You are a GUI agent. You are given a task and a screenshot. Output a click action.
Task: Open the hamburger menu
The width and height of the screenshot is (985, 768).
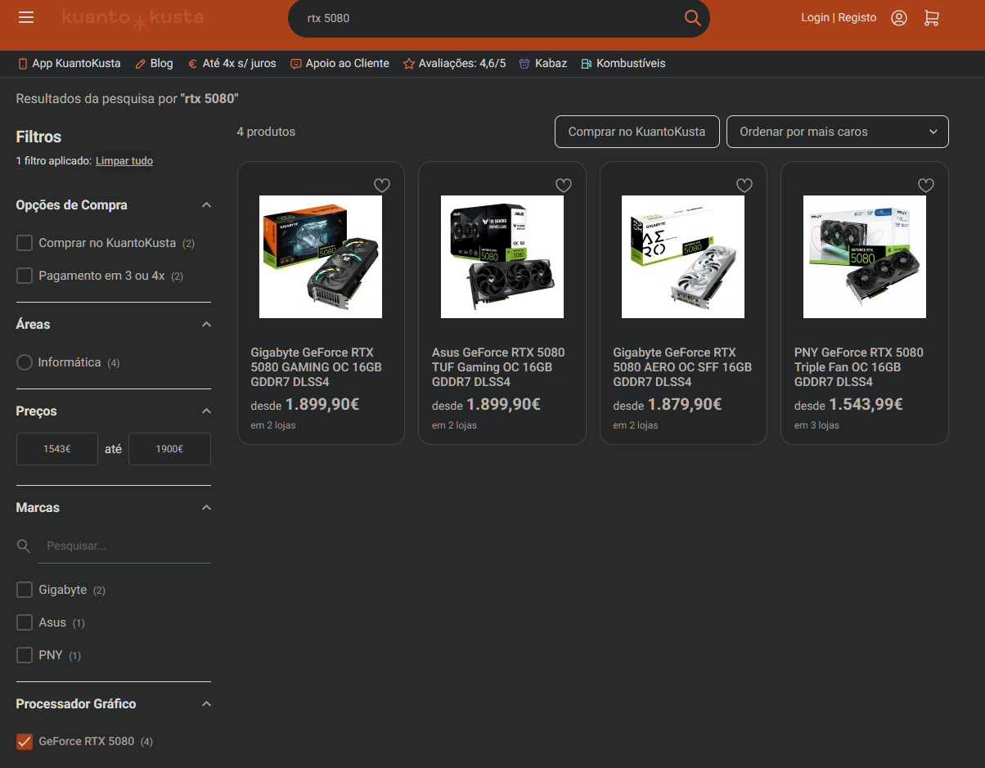[x=26, y=17]
